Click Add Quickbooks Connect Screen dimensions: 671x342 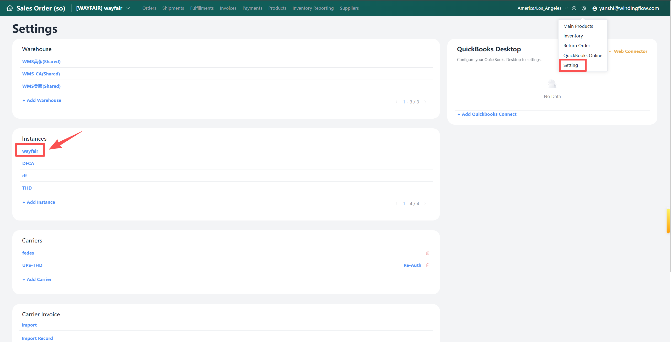point(487,114)
